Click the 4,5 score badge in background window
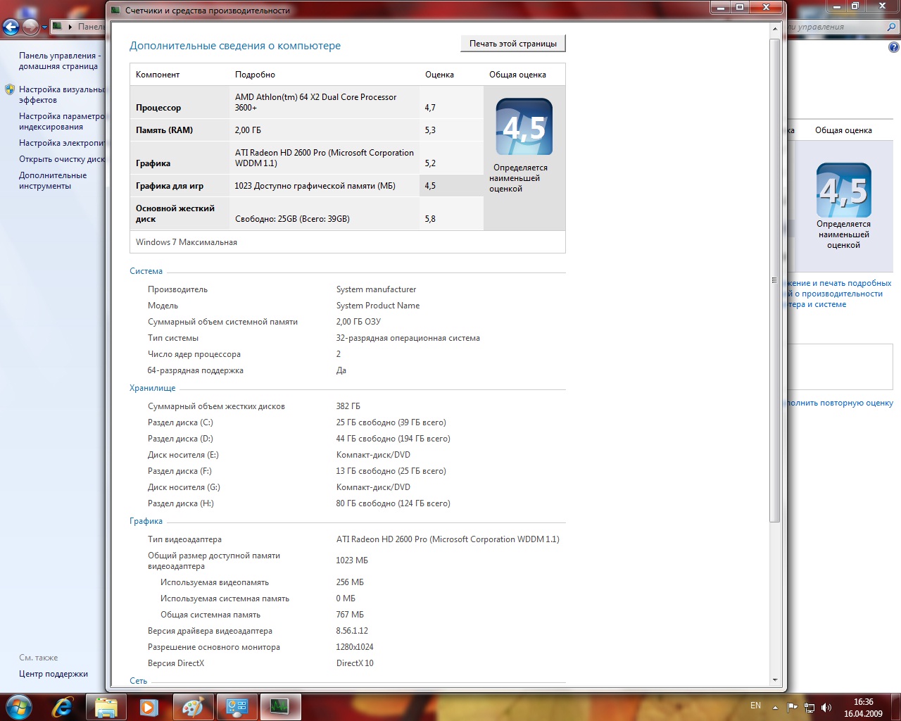This screenshot has height=721, width=901. [x=844, y=190]
